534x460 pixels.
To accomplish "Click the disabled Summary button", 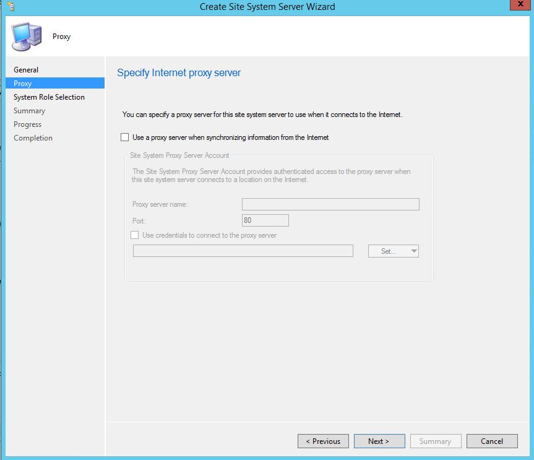I will click(435, 441).
